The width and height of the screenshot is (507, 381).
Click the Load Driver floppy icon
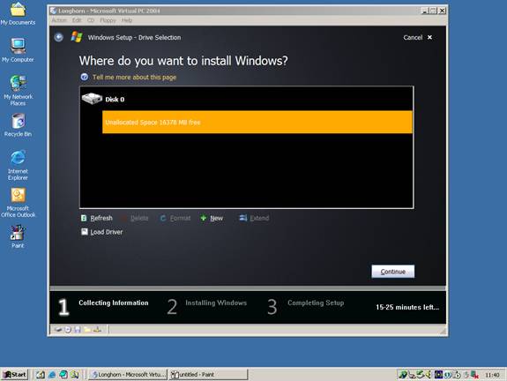tap(85, 232)
